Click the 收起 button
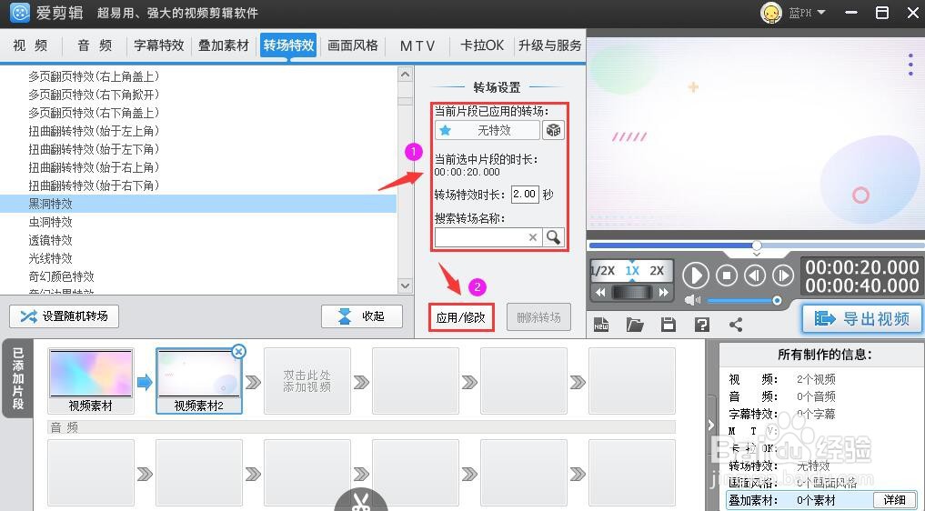The image size is (925, 511). click(x=362, y=316)
